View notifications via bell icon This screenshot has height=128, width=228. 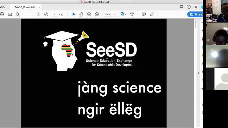(x=196, y=7)
